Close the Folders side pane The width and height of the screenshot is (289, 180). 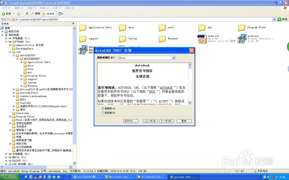coord(73,24)
